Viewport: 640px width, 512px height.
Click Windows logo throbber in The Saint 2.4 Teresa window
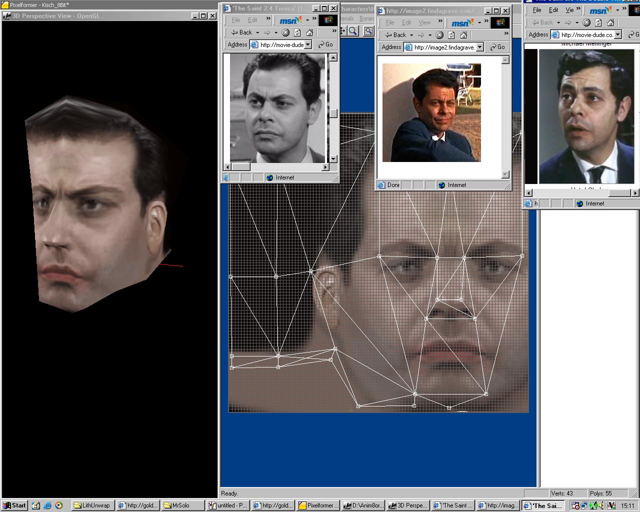click(328, 20)
